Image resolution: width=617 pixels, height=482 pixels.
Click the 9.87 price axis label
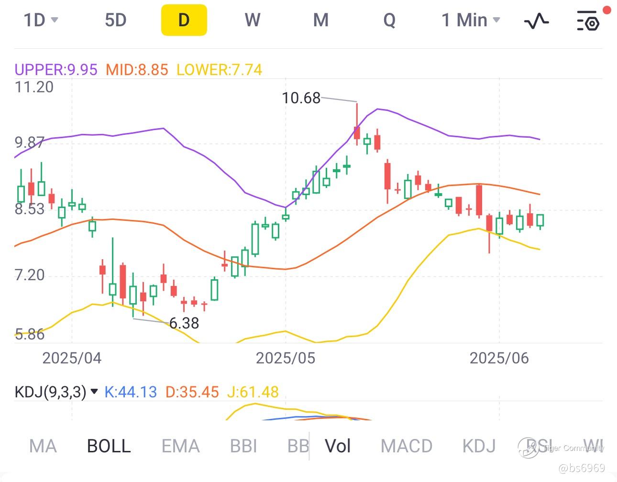[29, 142]
